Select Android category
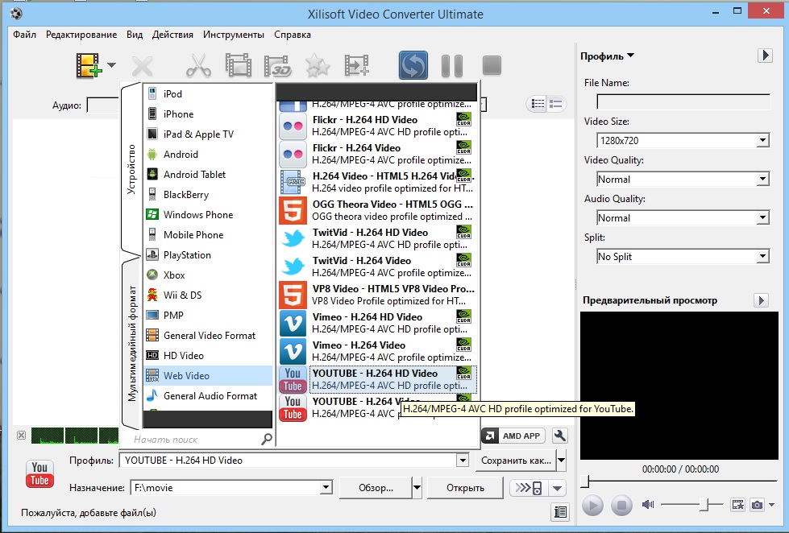 pyautogui.click(x=208, y=155)
